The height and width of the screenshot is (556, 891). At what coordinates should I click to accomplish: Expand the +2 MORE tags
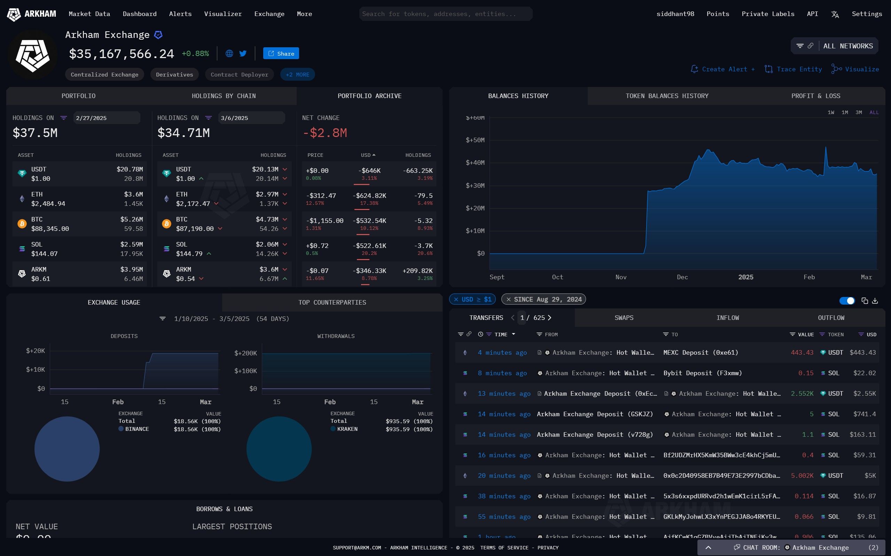297,75
